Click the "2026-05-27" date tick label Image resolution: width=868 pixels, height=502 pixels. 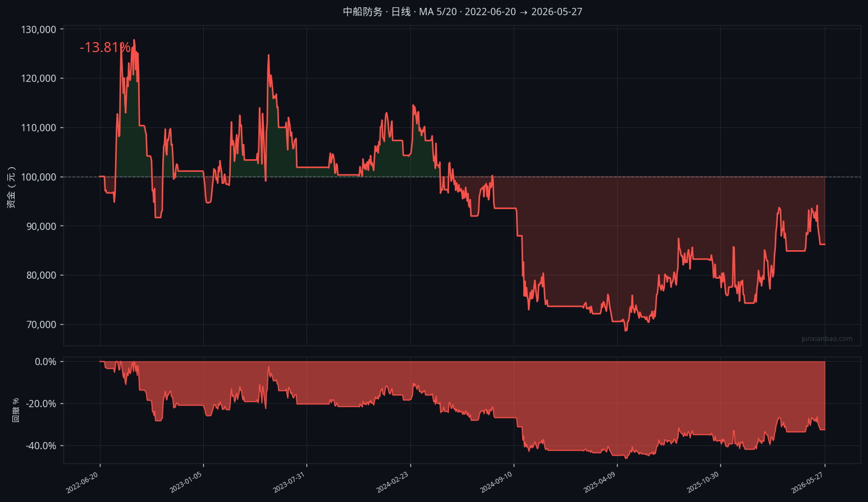click(807, 482)
